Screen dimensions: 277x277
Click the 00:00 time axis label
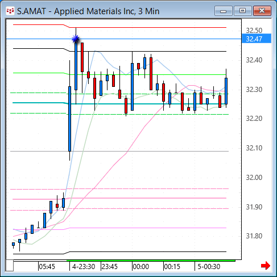141,267
